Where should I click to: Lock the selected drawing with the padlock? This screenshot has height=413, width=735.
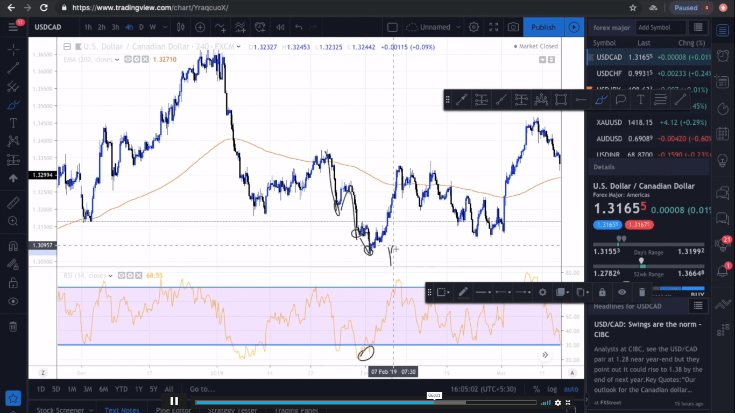click(602, 292)
